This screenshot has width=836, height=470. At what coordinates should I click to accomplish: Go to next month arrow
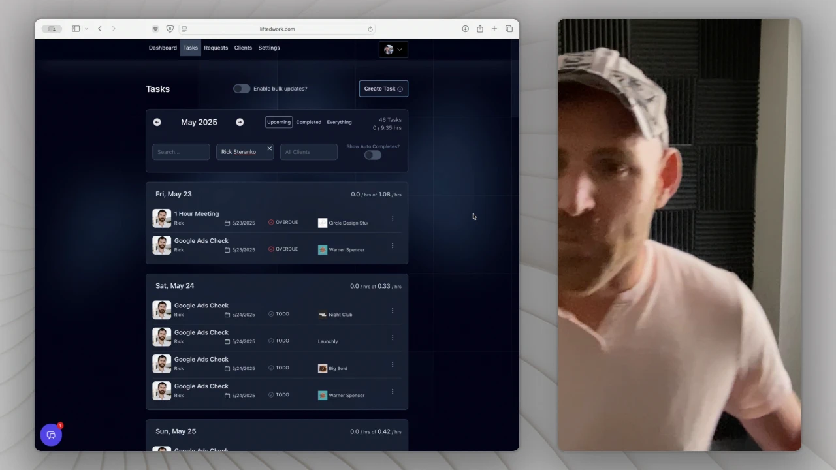click(240, 122)
